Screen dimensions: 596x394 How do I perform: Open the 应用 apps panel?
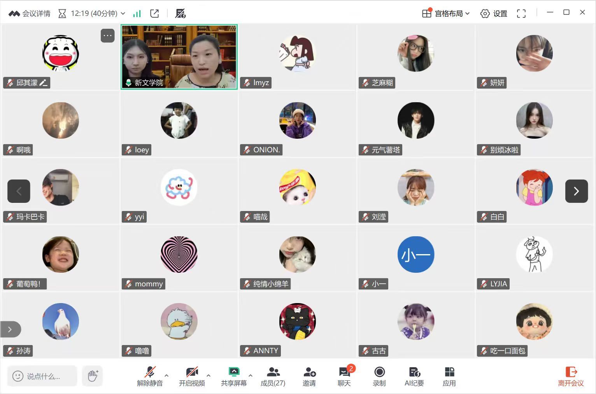tap(449, 376)
